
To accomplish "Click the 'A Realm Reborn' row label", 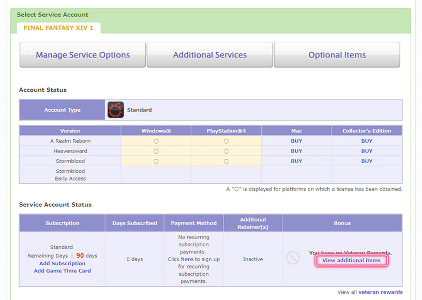I will tap(70, 141).
